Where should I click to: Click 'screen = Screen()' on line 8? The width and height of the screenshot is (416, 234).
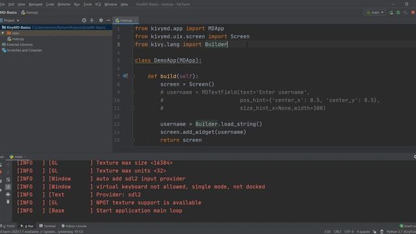[187, 84]
